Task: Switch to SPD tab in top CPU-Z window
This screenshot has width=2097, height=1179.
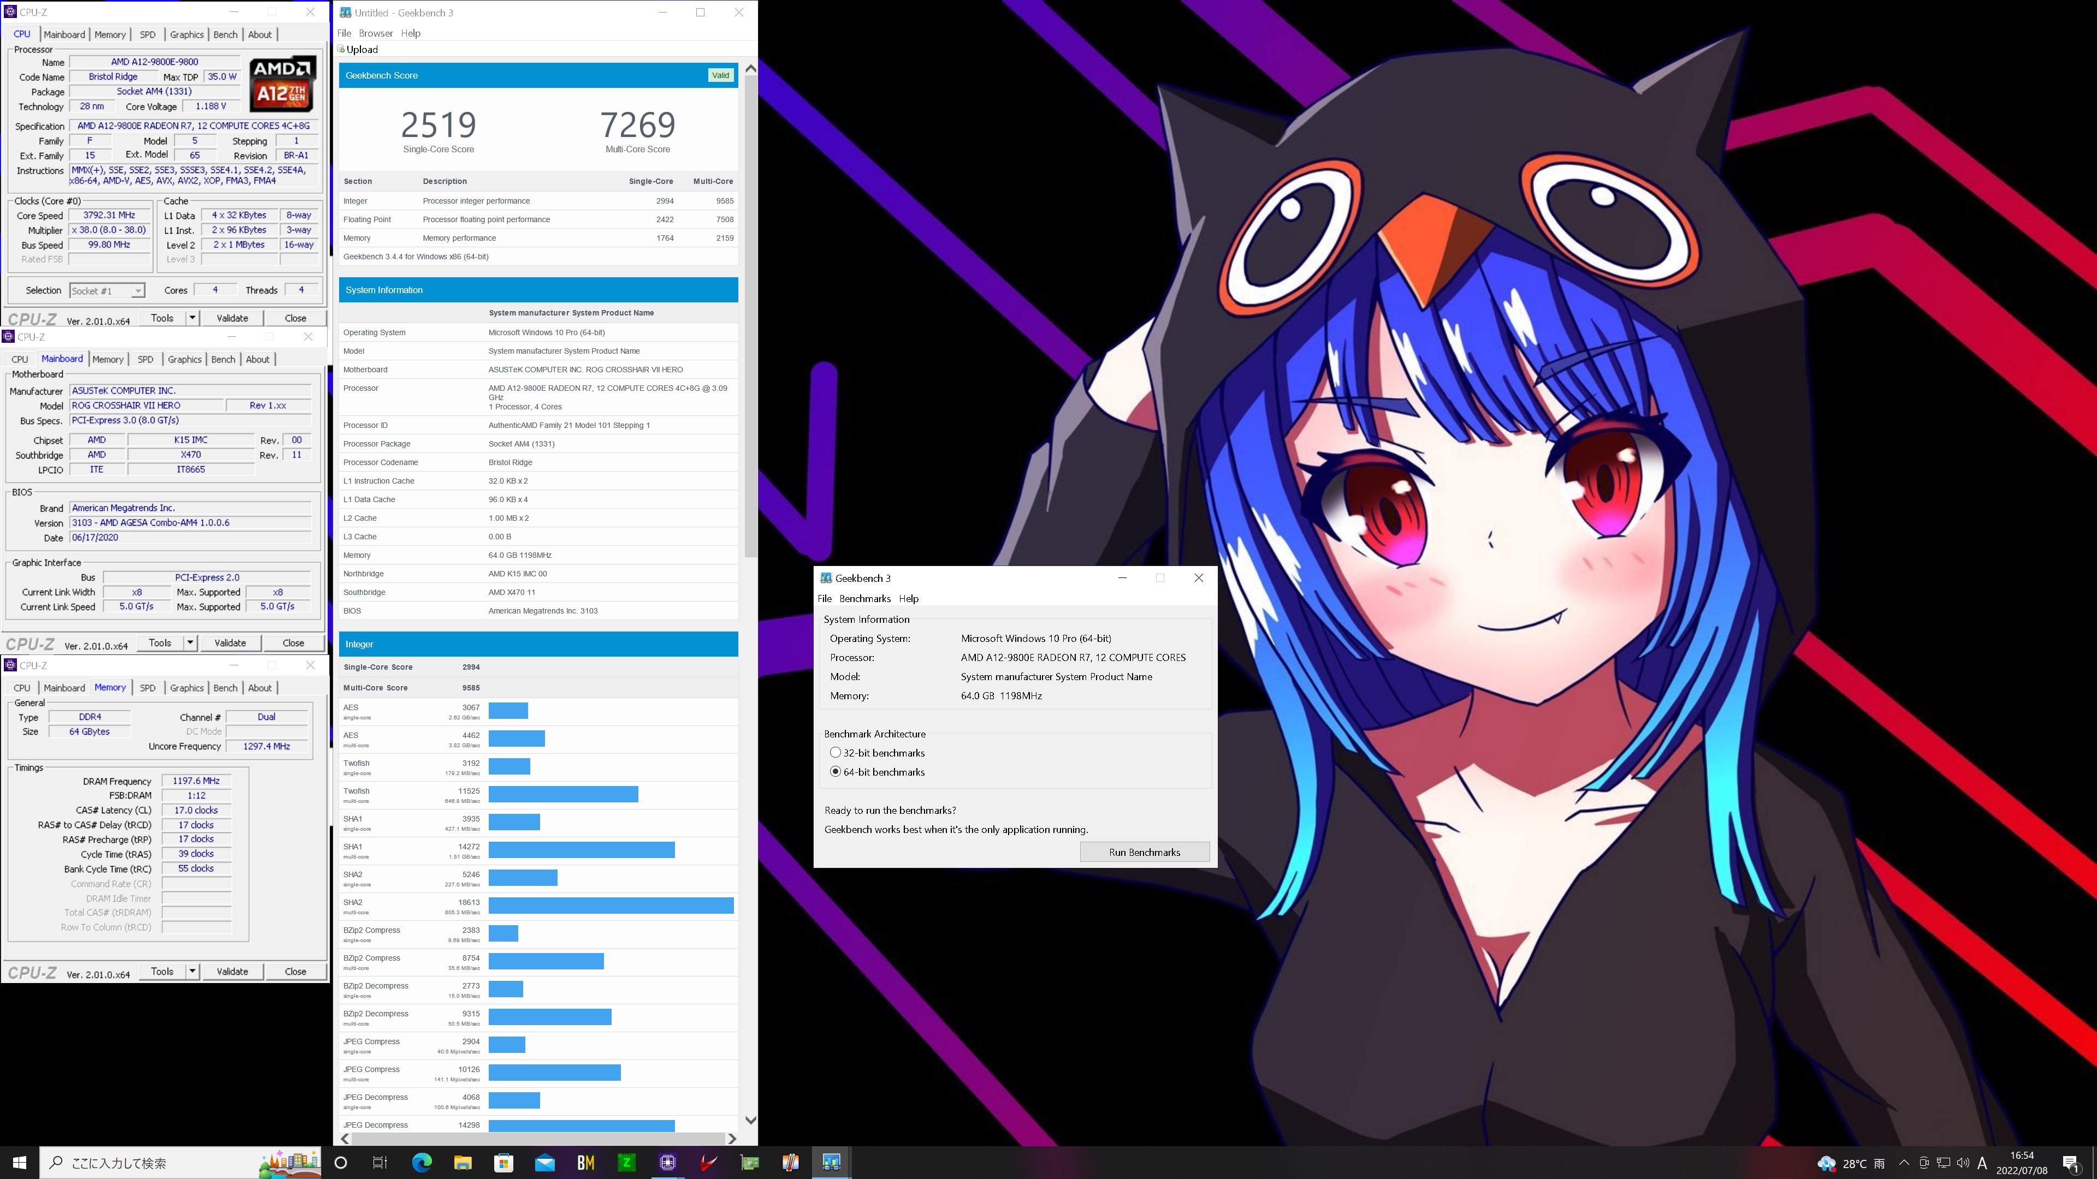Action: [x=147, y=34]
